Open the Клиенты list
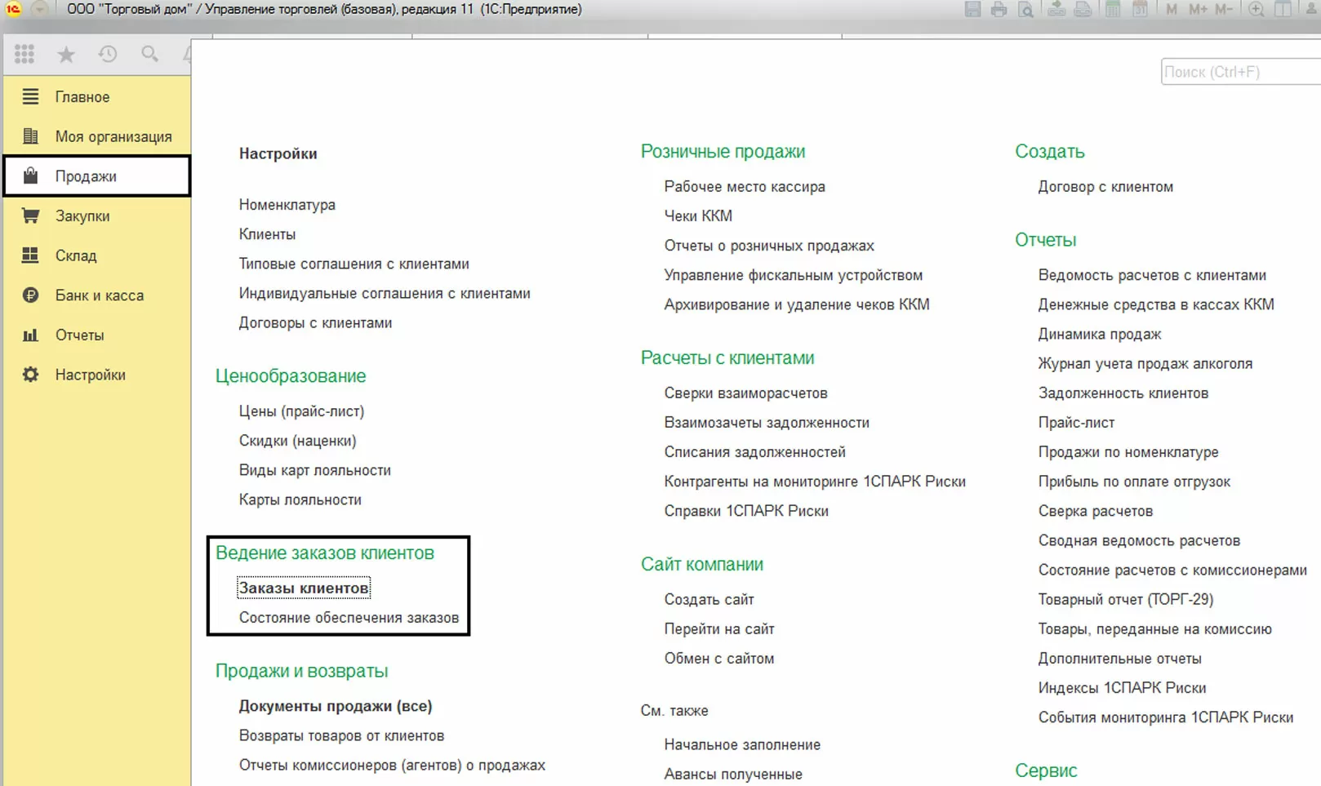1321x786 pixels. pyautogui.click(x=267, y=234)
